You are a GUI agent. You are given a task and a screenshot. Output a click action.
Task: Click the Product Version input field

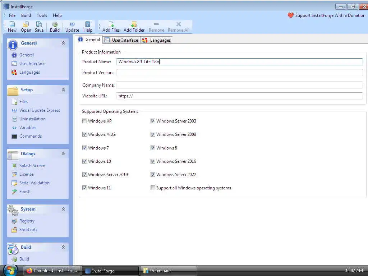(239, 73)
